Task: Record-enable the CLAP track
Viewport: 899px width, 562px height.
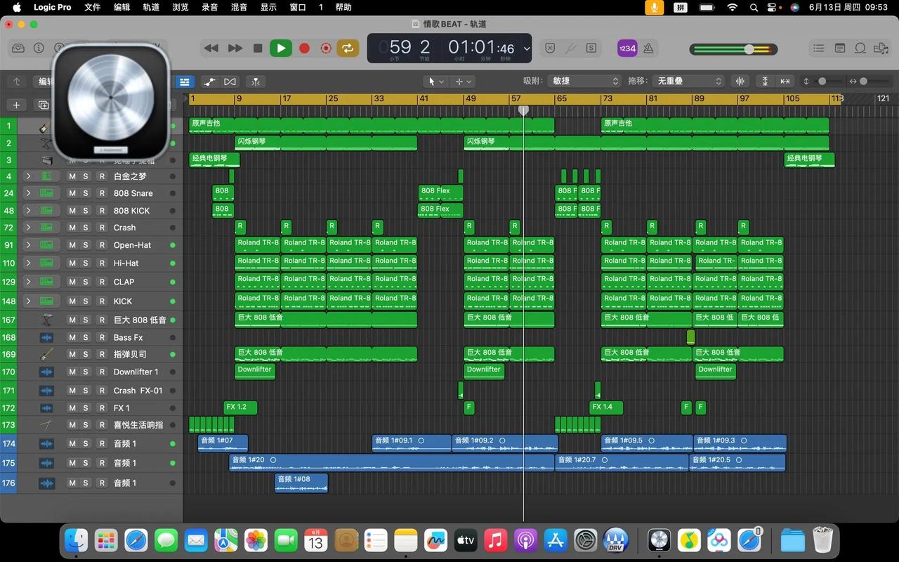Action: pos(102,282)
